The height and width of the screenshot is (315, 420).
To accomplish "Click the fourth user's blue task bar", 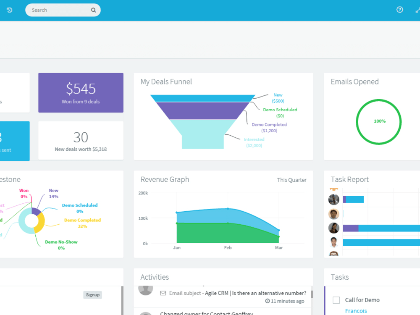I will 381,242.
